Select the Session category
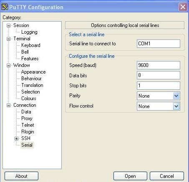This screenshot has width=189, height=182. pyautogui.click(x=21, y=25)
